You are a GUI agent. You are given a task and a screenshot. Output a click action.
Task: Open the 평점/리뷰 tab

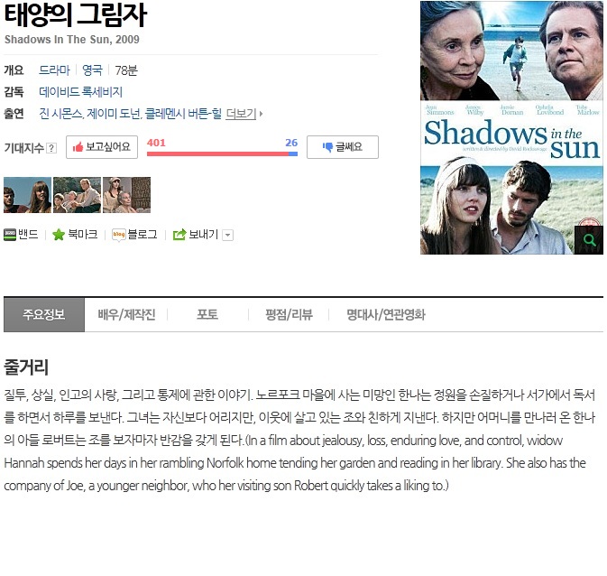[289, 314]
